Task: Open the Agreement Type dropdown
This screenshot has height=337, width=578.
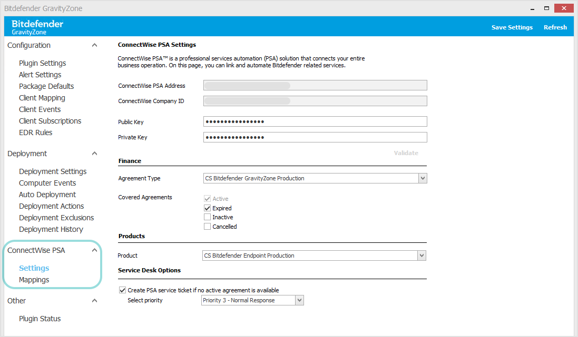Action: [x=423, y=178]
